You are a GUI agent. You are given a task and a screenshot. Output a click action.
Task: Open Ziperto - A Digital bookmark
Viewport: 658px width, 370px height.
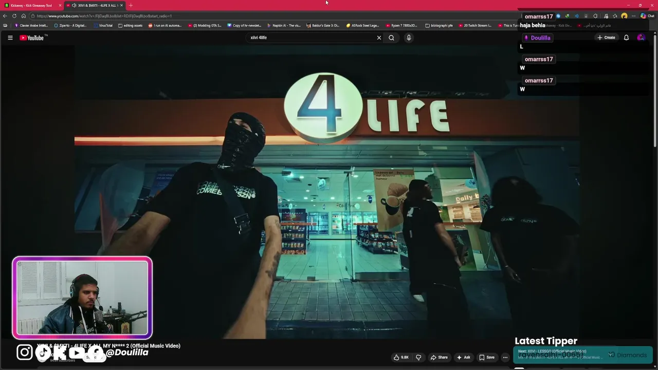70,25
